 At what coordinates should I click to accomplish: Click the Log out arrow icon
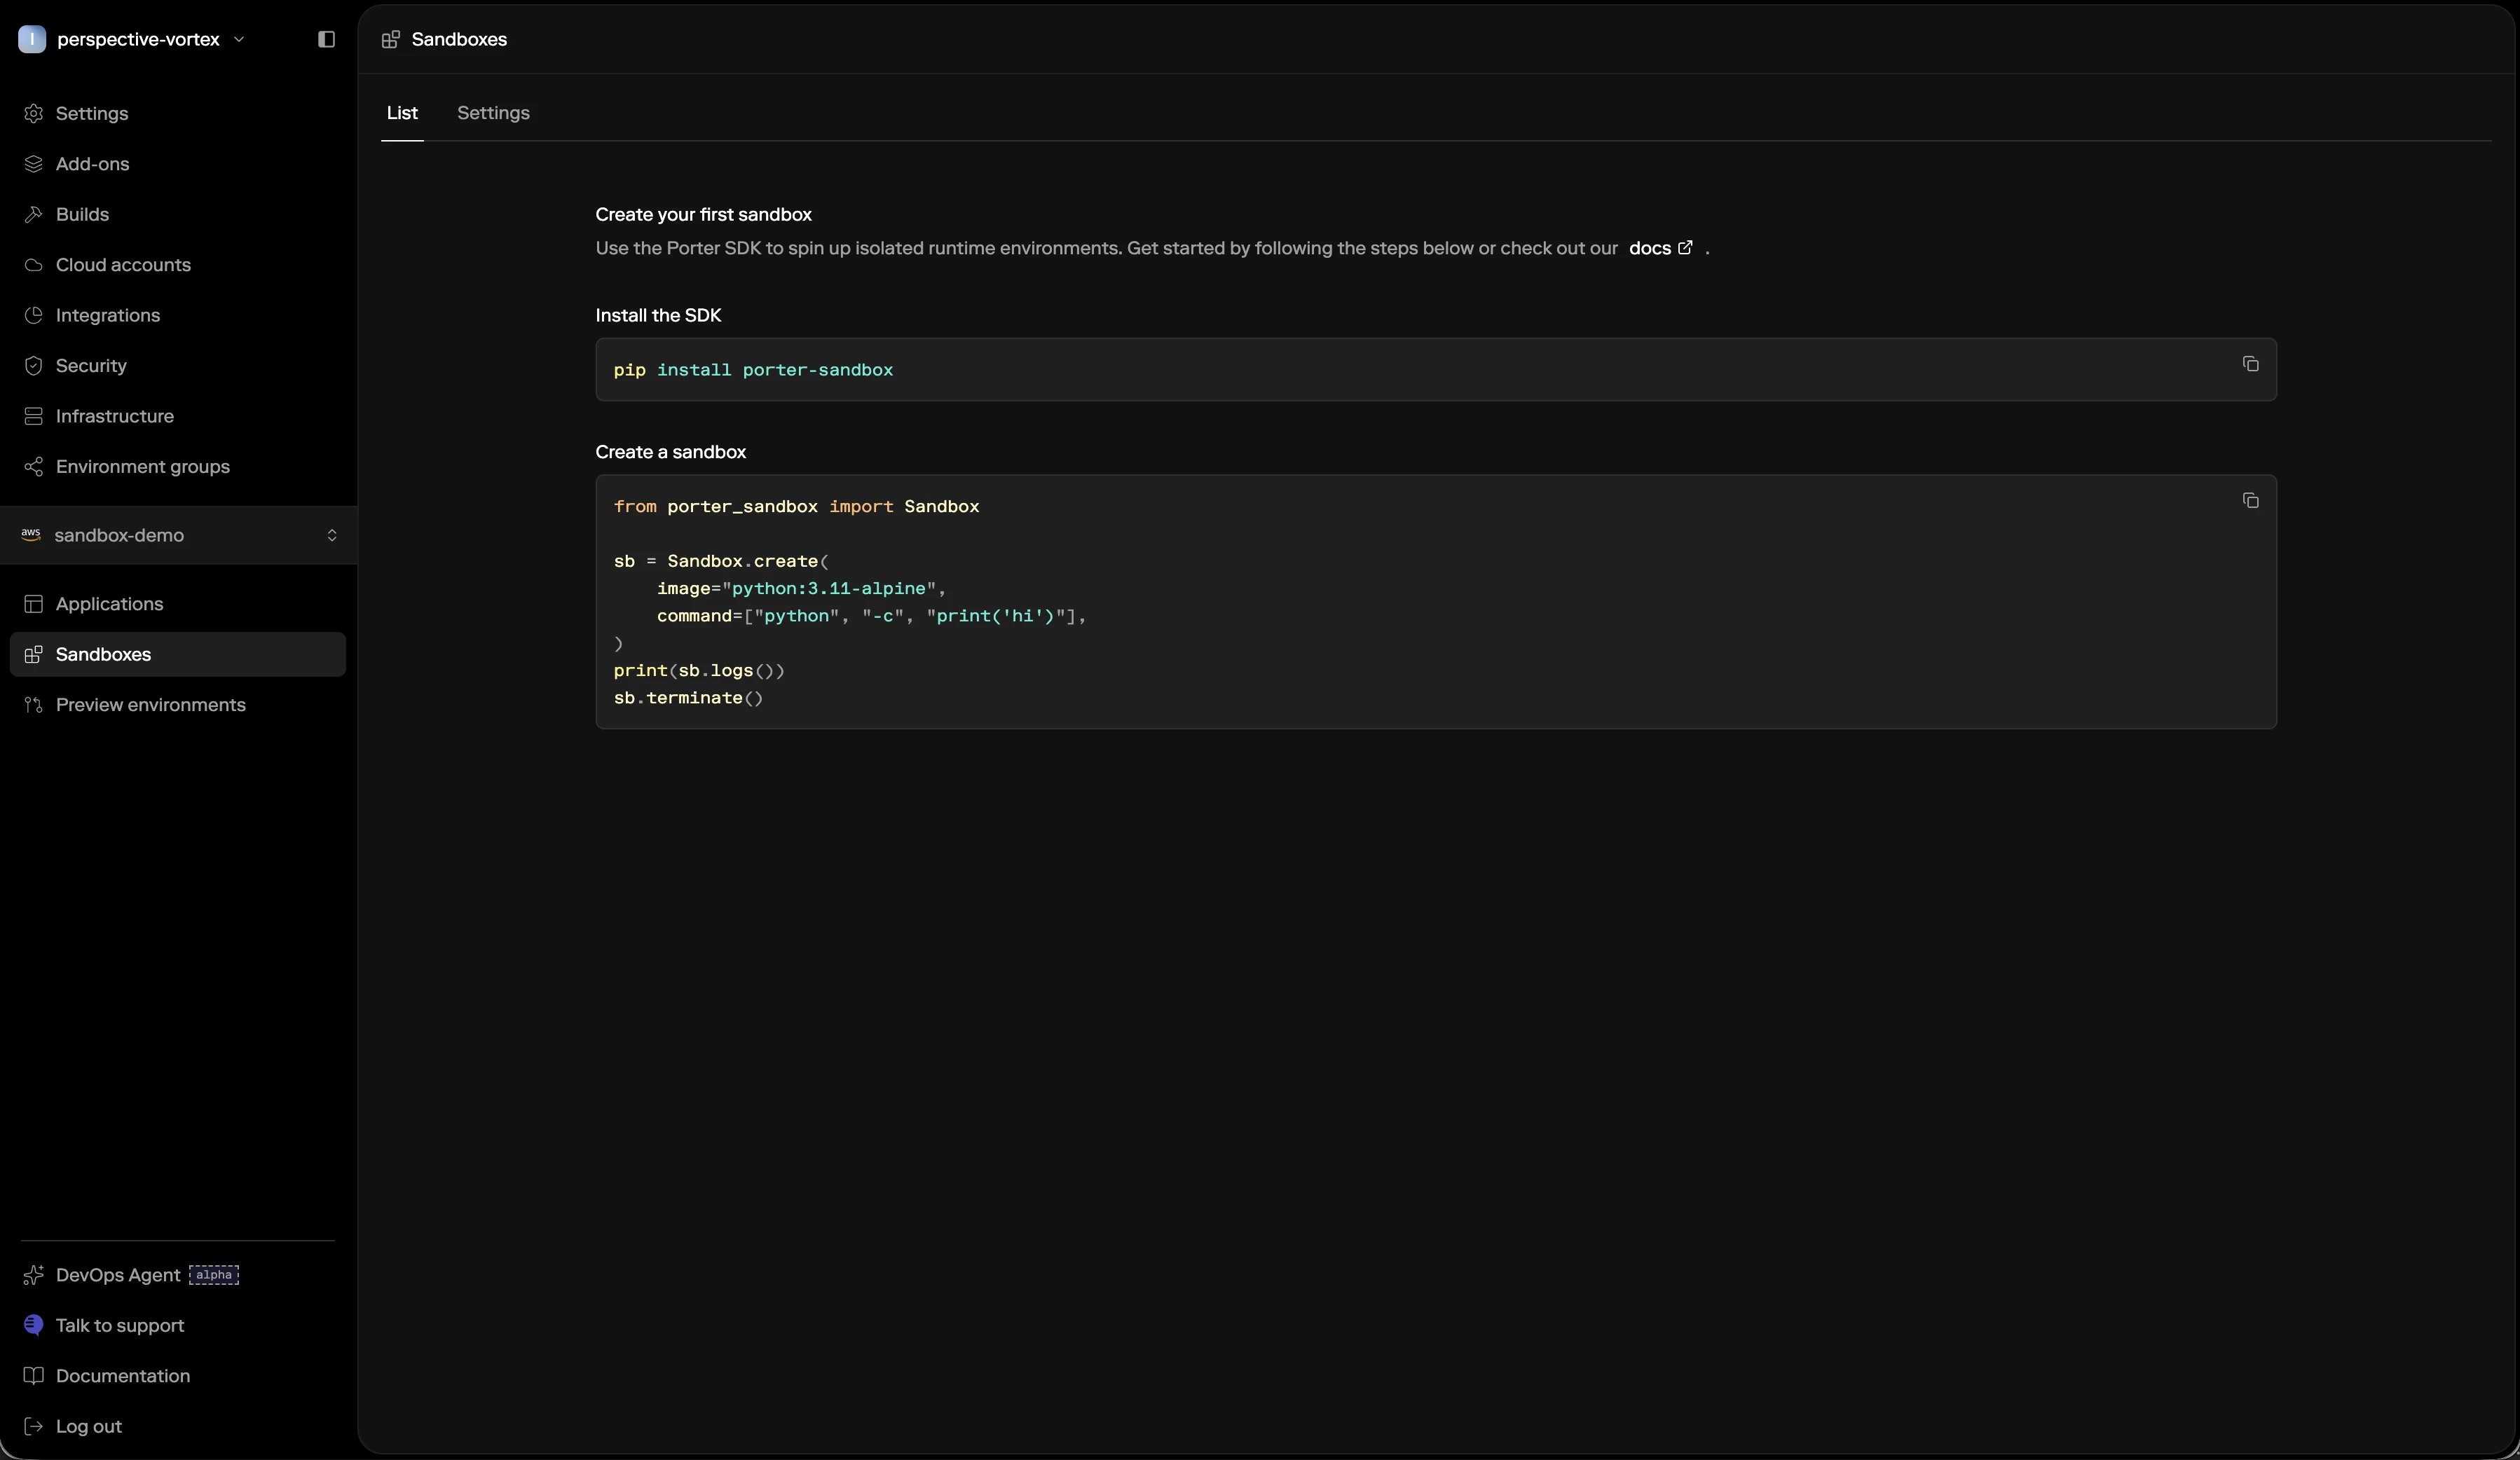tap(33, 1426)
